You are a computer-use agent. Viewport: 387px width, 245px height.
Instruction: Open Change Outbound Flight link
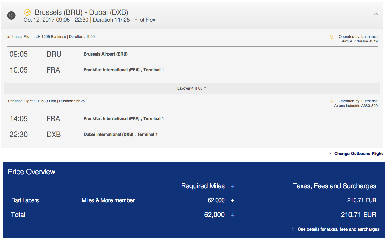click(358, 154)
